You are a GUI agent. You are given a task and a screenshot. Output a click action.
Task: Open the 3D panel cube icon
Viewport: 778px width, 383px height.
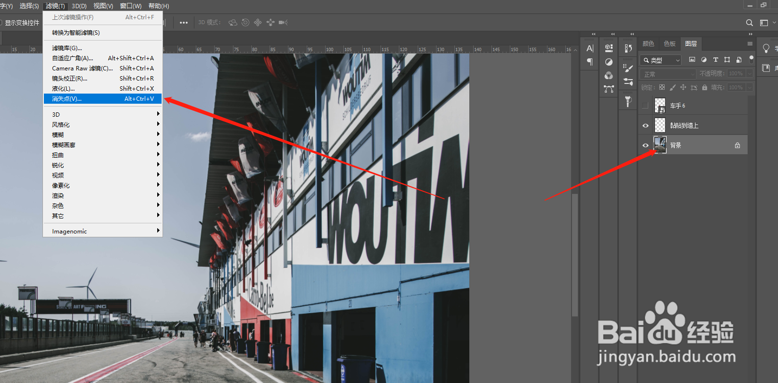609,48
